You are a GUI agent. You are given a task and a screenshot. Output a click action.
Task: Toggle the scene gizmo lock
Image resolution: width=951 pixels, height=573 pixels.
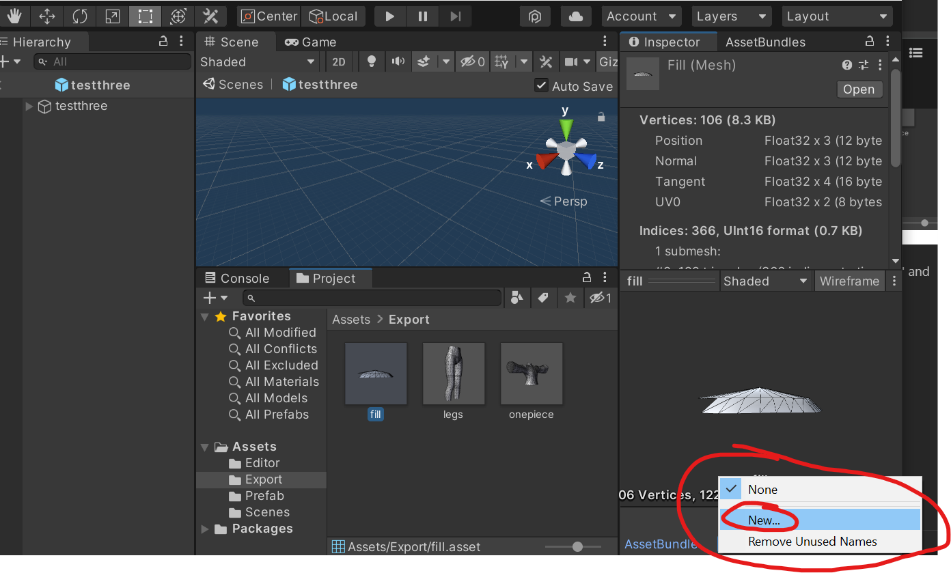(601, 117)
